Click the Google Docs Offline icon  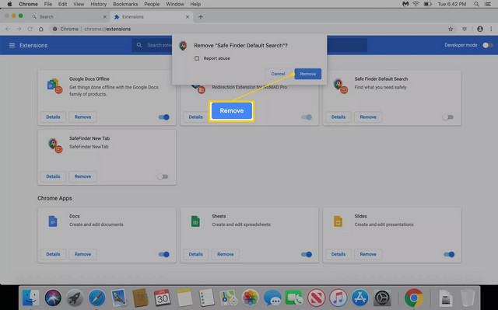(54, 86)
